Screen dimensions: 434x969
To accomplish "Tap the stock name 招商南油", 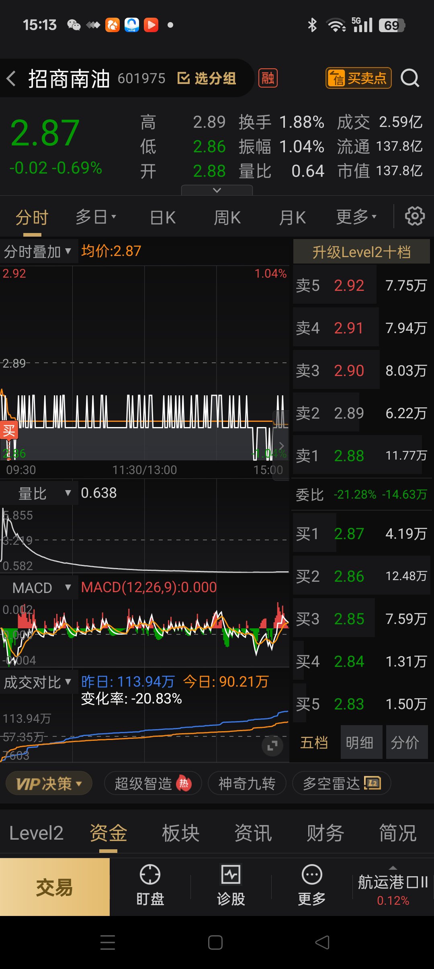I will point(69,78).
